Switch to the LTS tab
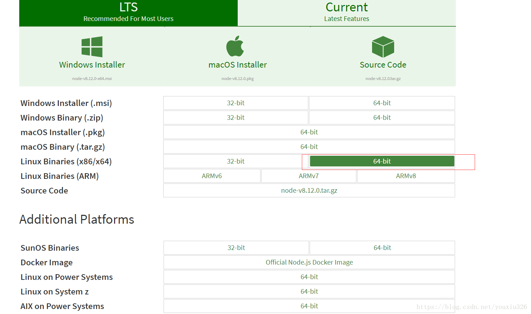Screen dimensions: 531x314 (128, 13)
